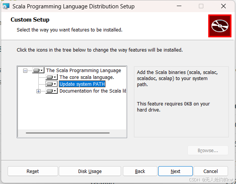Image resolution: width=236 pixels, height=184 pixels.
Task: Reset feature selections
Action: (x=33, y=171)
